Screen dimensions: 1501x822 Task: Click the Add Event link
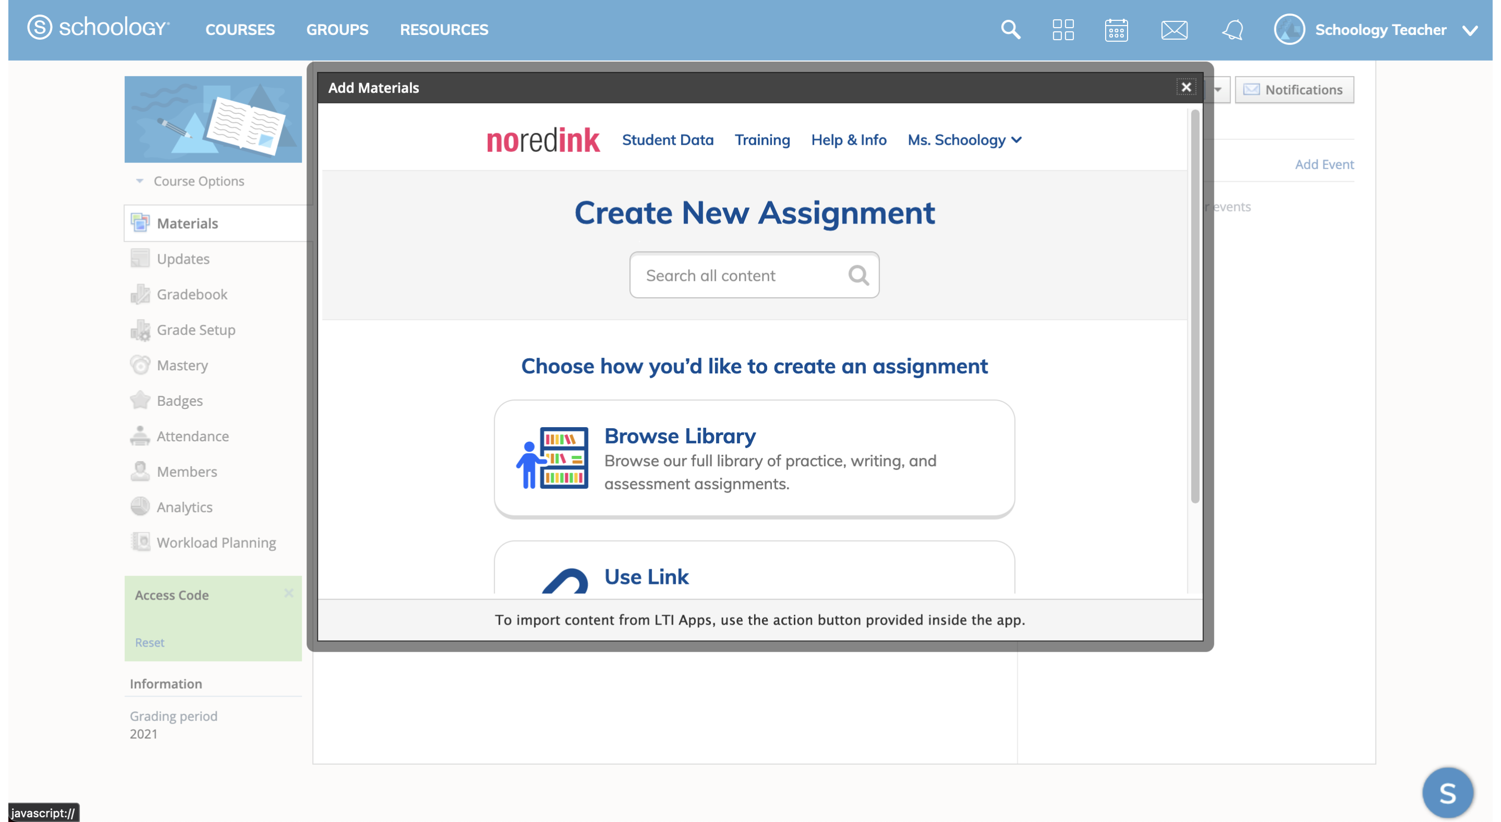pos(1324,165)
